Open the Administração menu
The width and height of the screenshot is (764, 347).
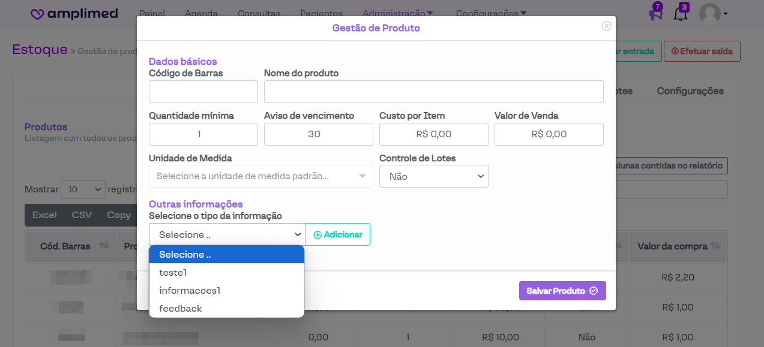pos(398,13)
